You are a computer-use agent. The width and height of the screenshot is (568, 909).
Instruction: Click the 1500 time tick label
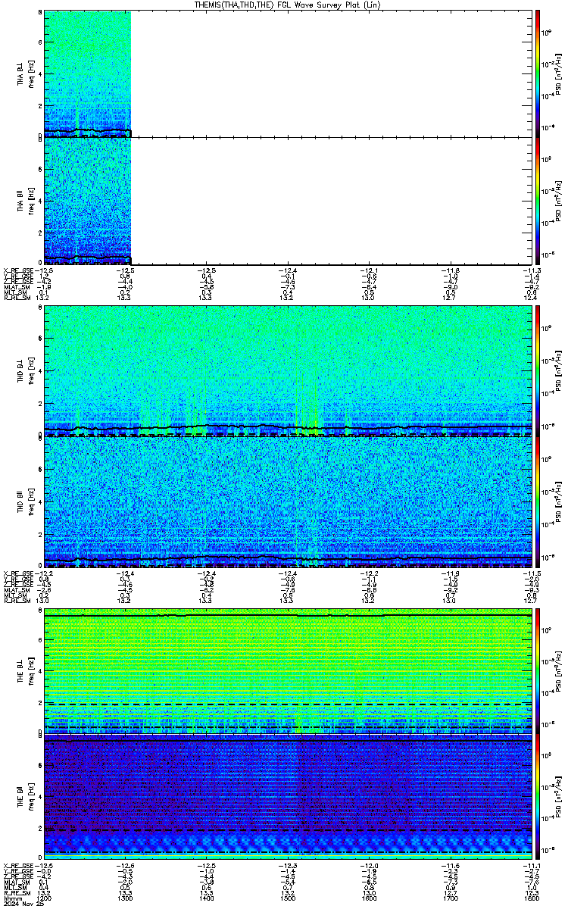288,898
